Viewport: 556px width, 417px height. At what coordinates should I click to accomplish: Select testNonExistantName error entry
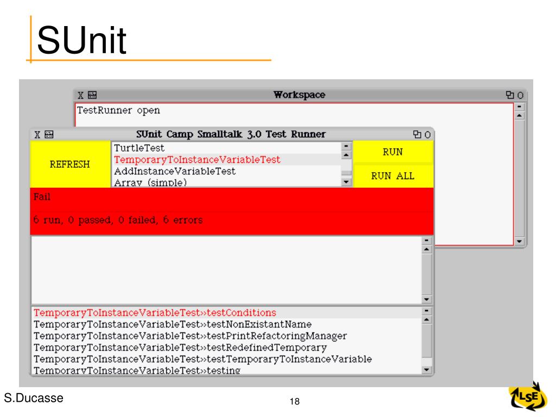pos(226,324)
